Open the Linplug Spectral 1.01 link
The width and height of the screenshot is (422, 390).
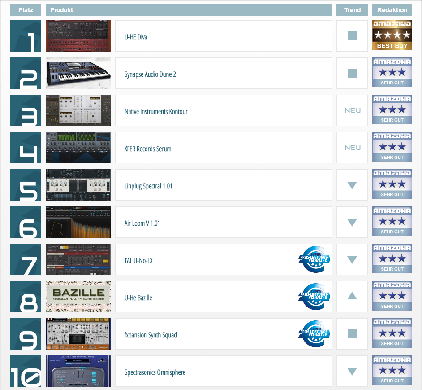tap(148, 186)
